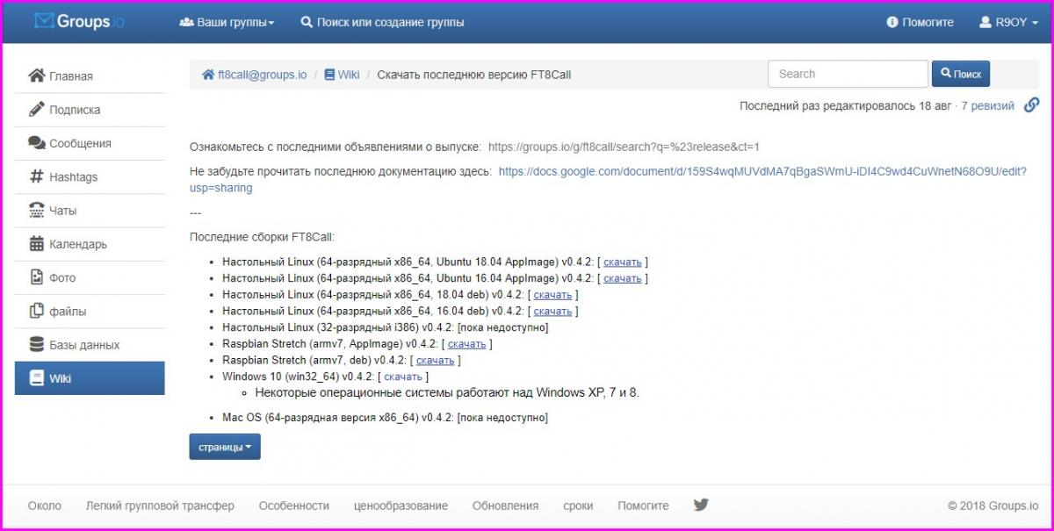Select Сообщения in the sidebar

(80, 143)
